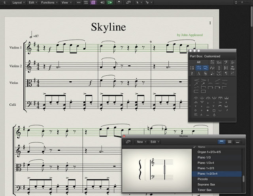The width and height of the screenshot is (253, 196).
Task: Click the All button in Part Box
Action: click(x=198, y=62)
